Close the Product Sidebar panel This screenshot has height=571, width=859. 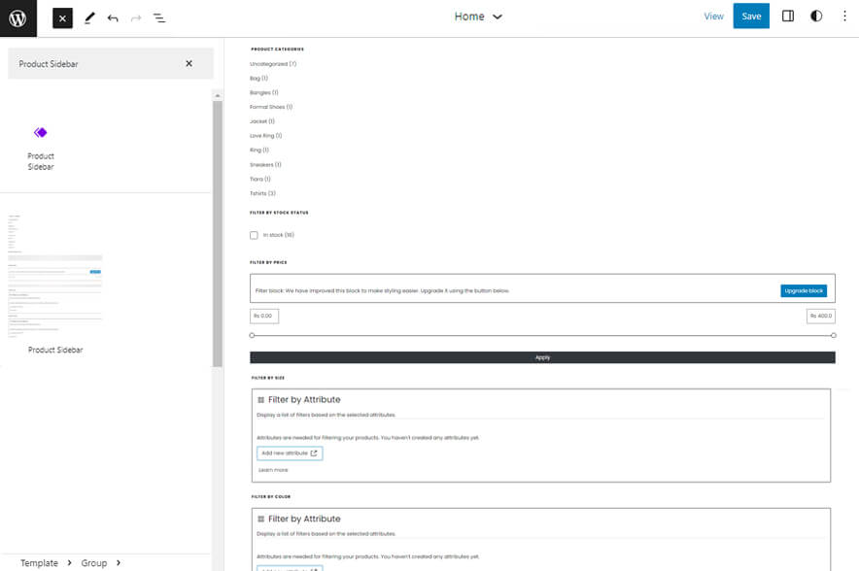(190, 62)
